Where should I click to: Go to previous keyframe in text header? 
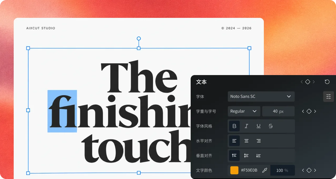pos(302,82)
